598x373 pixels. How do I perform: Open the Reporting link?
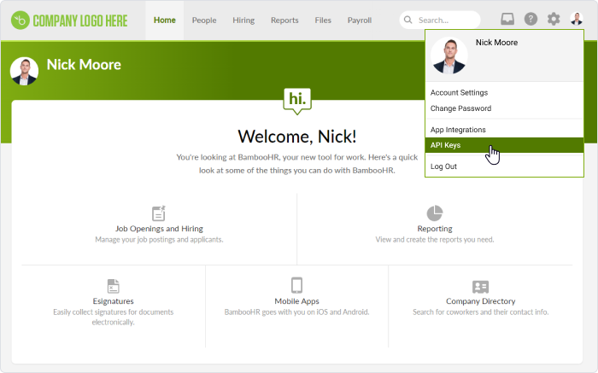click(435, 229)
